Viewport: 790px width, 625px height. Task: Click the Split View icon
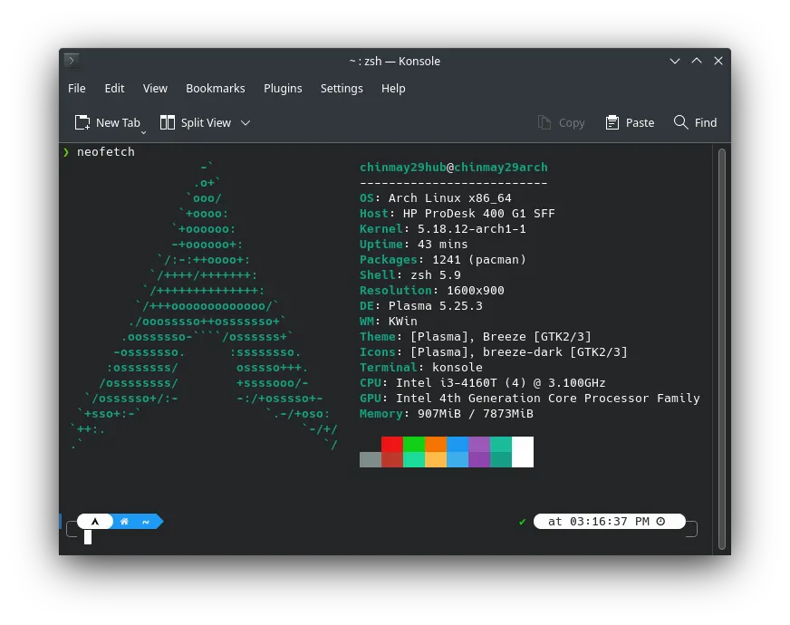tap(167, 122)
